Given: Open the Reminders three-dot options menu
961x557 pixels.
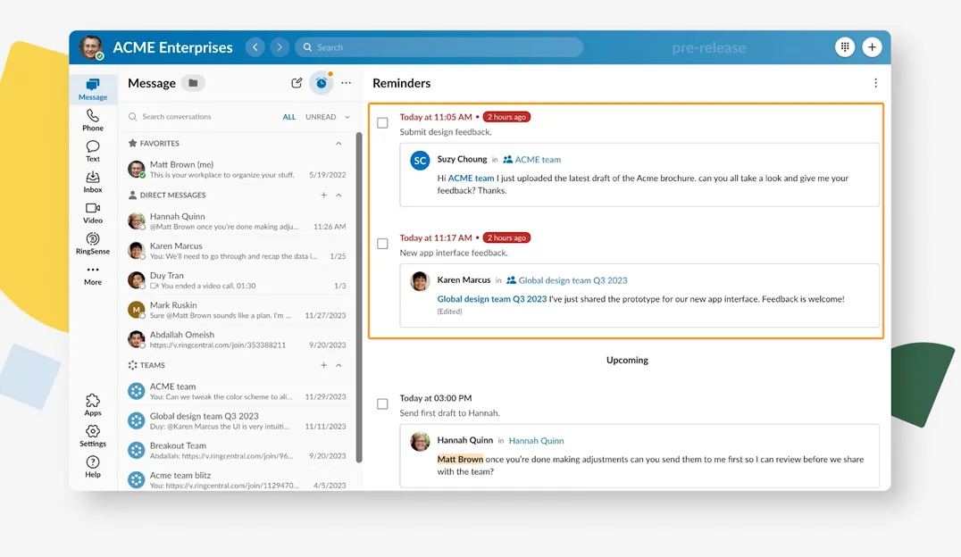Looking at the screenshot, I should [x=875, y=83].
